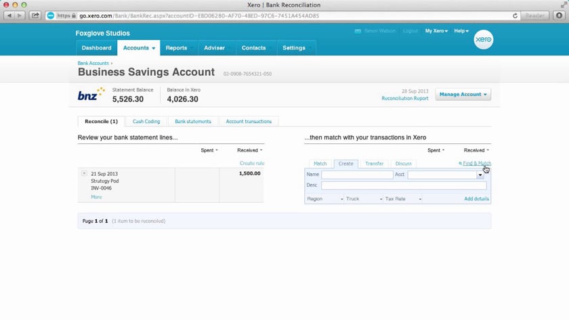Open the Acct dropdown arrow
The width and height of the screenshot is (569, 320).
pyautogui.click(x=480, y=175)
